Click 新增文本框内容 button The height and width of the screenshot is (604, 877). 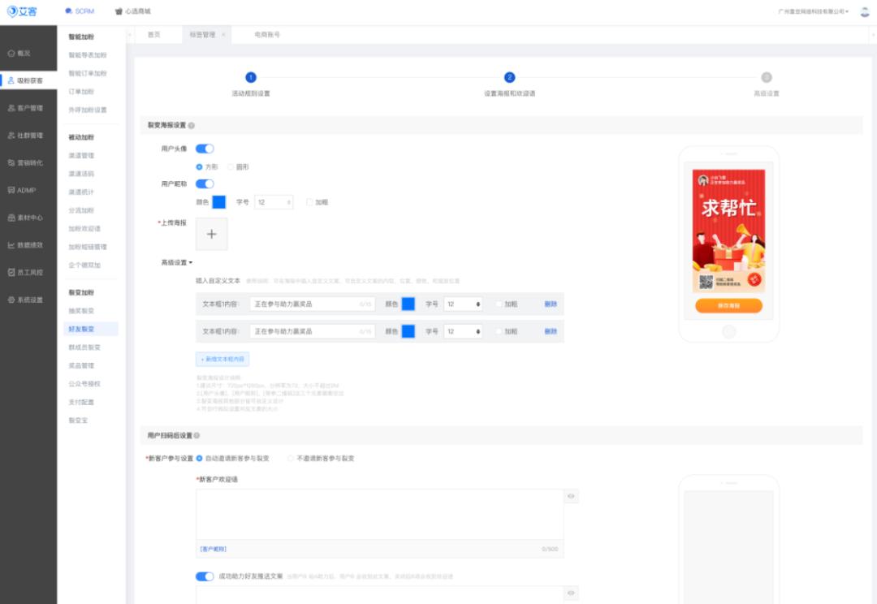pos(222,359)
